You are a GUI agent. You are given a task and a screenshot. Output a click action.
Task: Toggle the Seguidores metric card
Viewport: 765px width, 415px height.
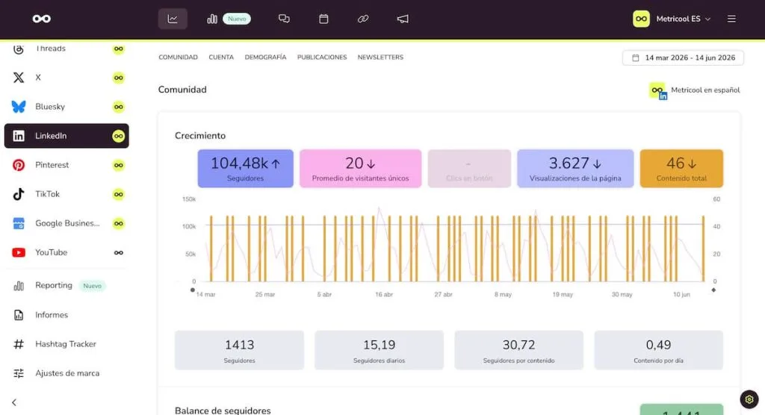(245, 168)
